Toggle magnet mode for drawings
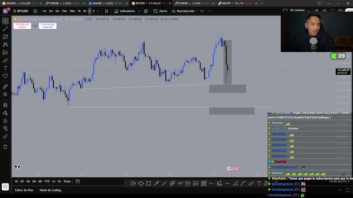This screenshot has width=353, height=198. click(x=5, y=105)
